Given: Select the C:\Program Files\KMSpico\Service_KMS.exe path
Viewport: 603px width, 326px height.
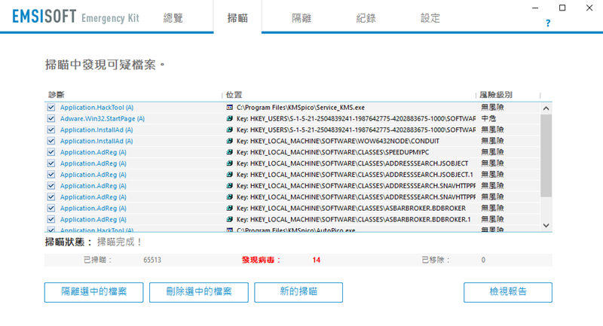Looking at the screenshot, I should [300, 108].
